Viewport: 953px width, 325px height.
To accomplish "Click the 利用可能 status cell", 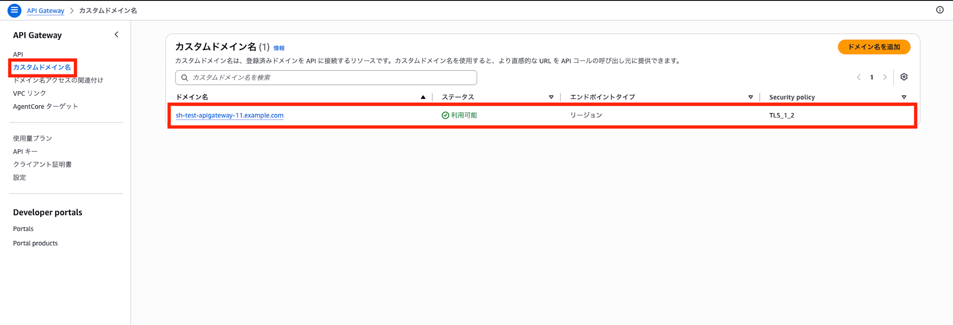I will (459, 115).
